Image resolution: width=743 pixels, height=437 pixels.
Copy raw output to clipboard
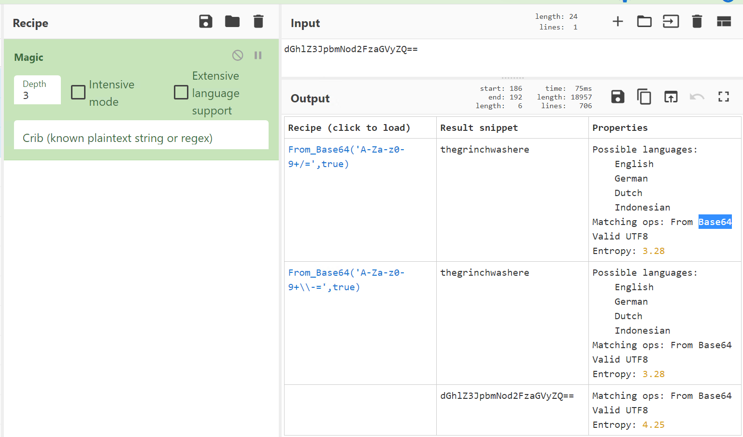644,97
